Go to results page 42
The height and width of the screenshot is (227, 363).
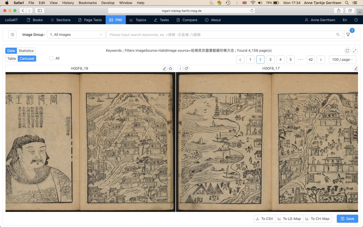[311, 60]
